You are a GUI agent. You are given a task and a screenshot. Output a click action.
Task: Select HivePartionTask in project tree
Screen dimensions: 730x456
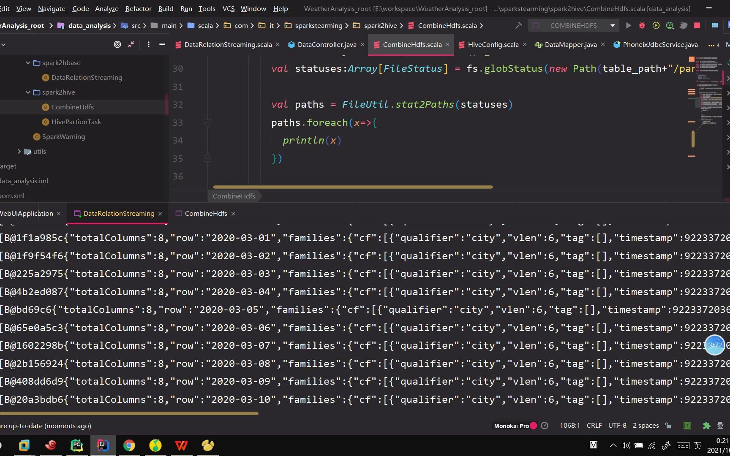point(76,122)
